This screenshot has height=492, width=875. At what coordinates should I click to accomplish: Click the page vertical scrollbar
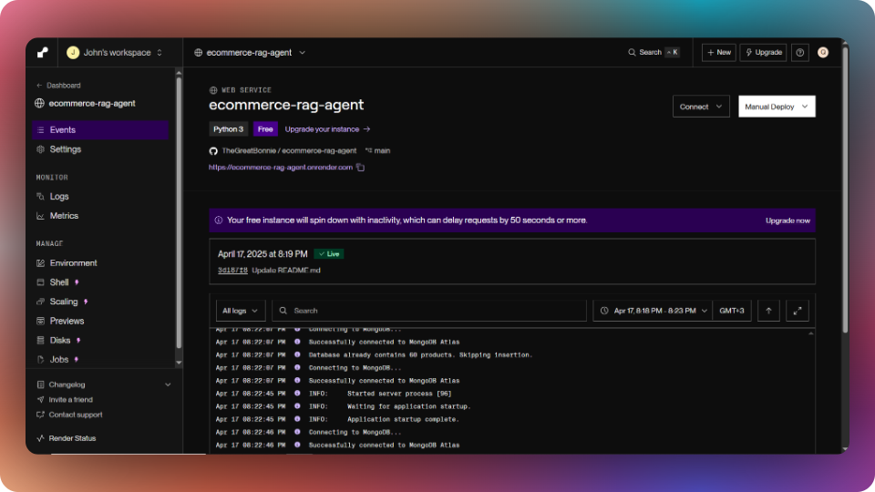coord(845,190)
